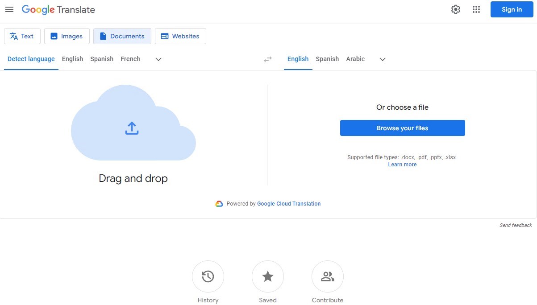Open Saved via star icon
This screenshot has height=305, width=537.
coord(268,276)
